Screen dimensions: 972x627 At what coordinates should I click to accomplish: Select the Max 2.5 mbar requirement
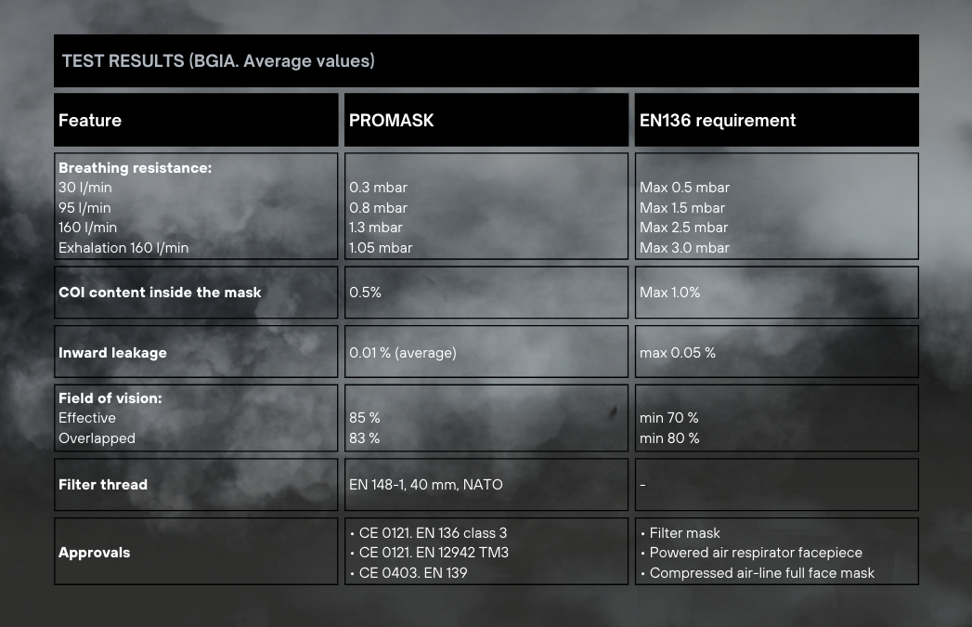(x=683, y=228)
